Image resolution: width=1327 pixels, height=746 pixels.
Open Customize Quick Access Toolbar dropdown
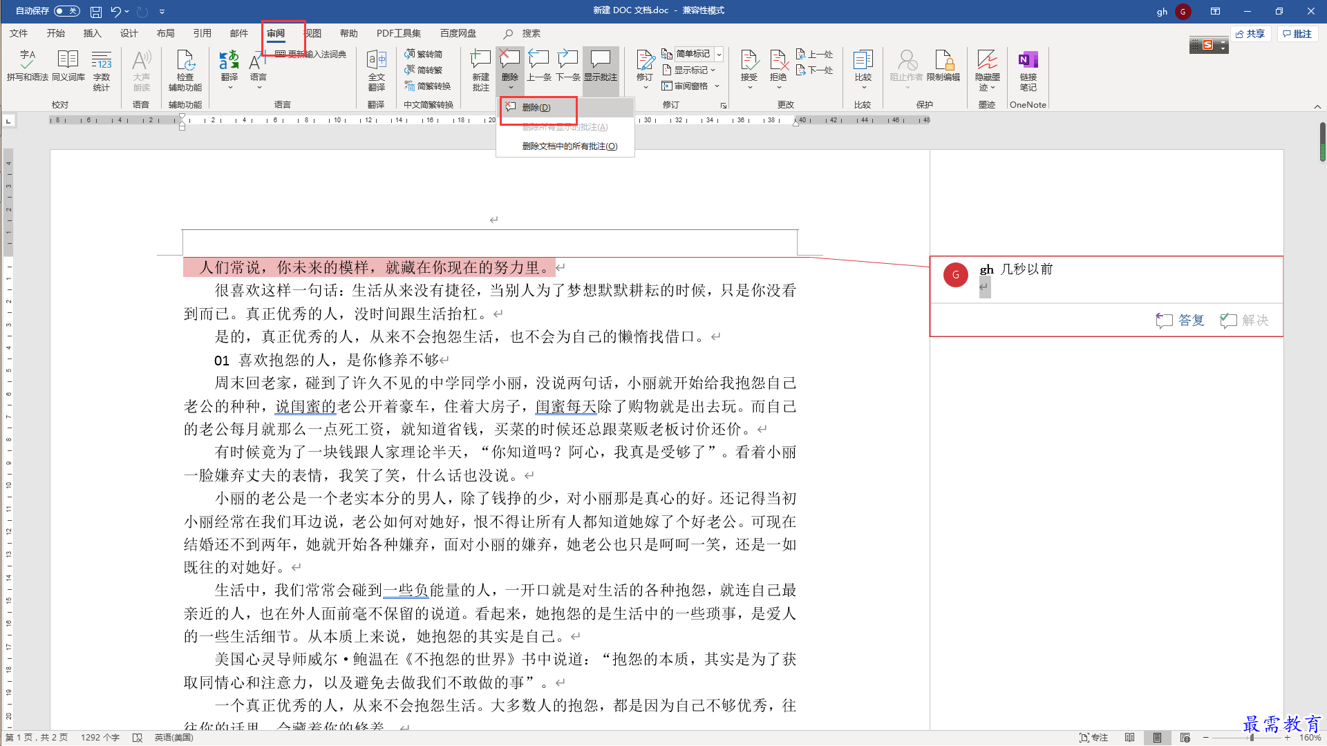pyautogui.click(x=162, y=12)
